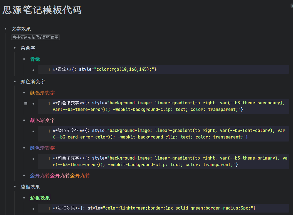Click the bullet beside 染色字
This screenshot has height=215, width=293.
[x=15, y=48]
